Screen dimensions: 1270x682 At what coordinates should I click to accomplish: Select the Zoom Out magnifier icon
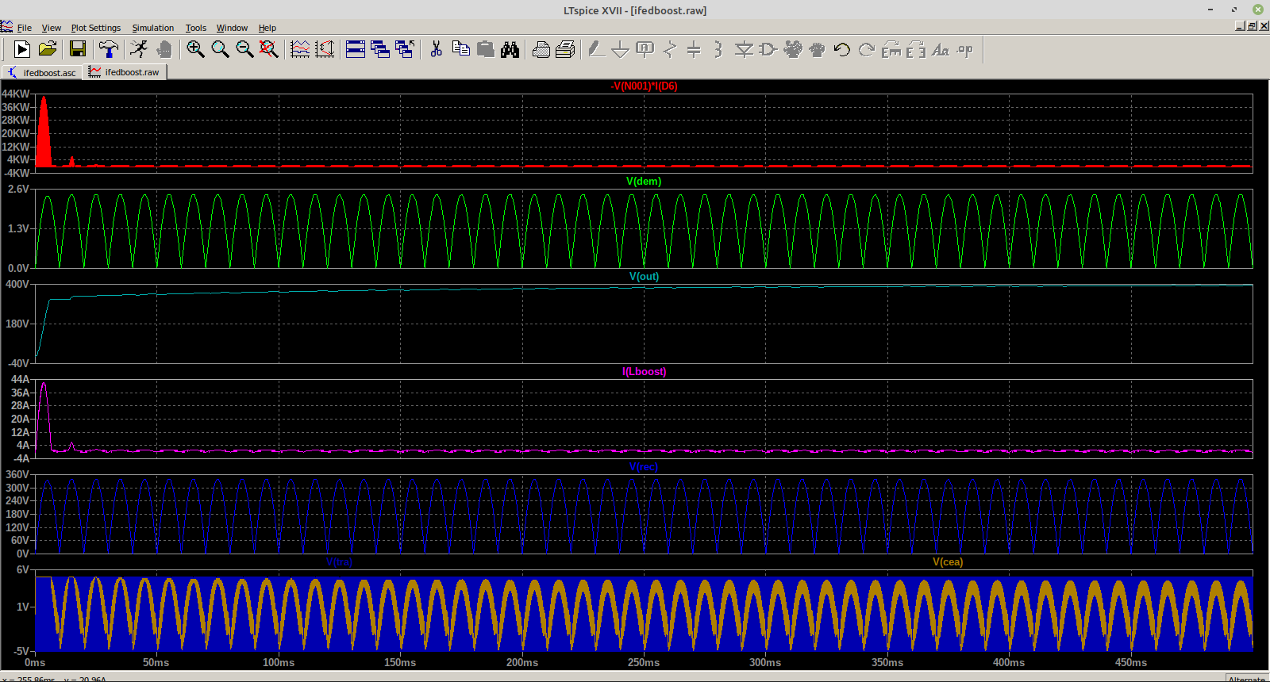[x=244, y=49]
